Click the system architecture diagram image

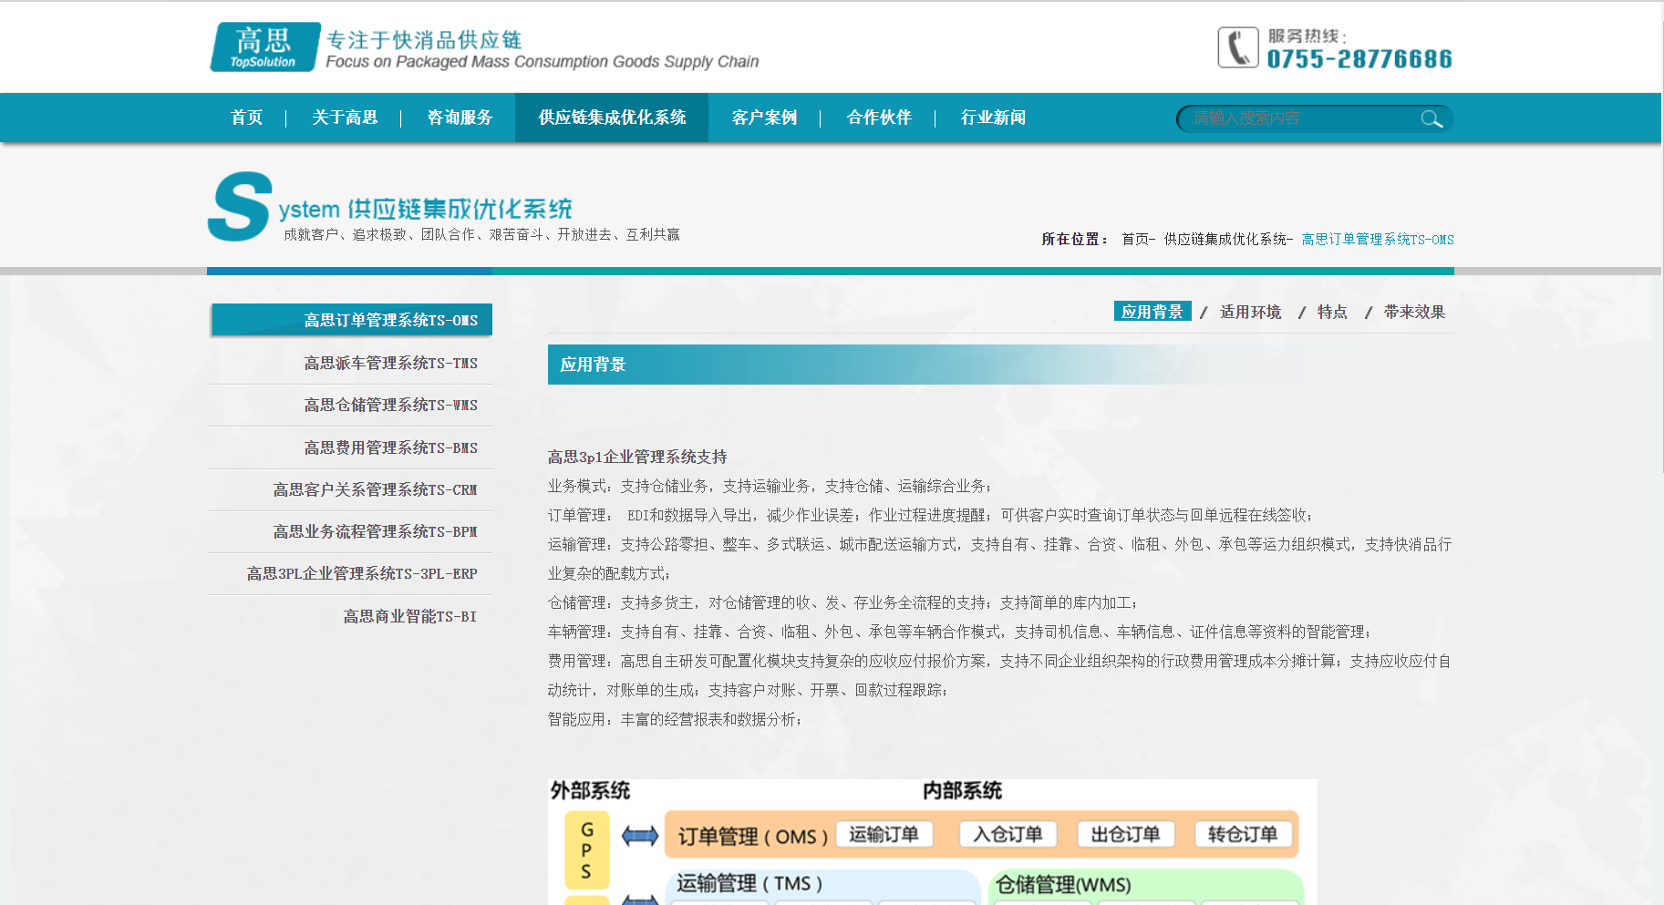click(x=932, y=841)
